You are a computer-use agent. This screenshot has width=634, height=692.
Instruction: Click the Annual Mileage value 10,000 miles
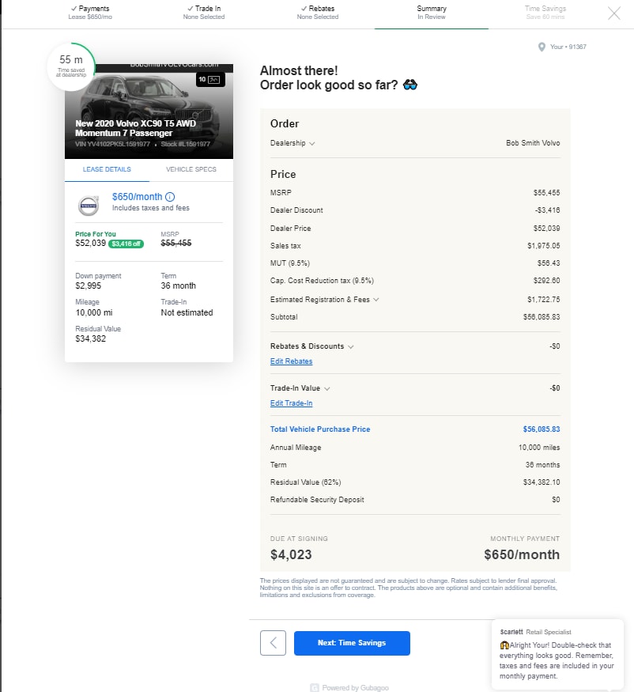click(539, 448)
